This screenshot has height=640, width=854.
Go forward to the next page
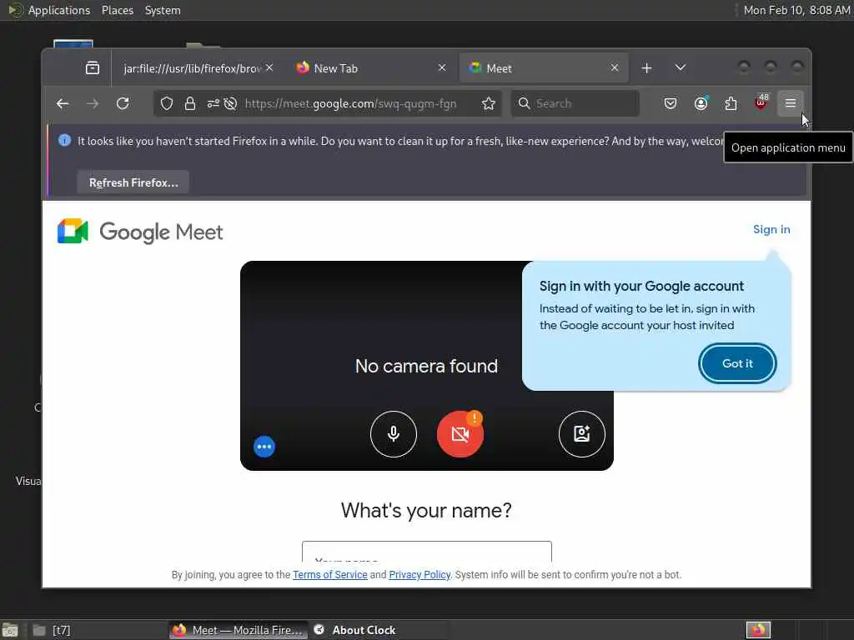tap(93, 103)
